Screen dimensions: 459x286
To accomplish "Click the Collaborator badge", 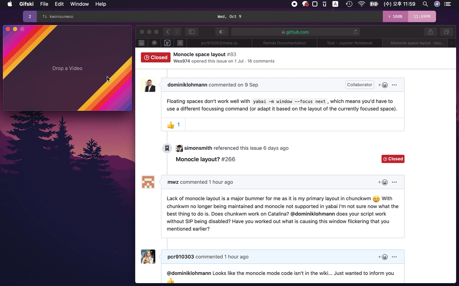I will [x=360, y=85].
